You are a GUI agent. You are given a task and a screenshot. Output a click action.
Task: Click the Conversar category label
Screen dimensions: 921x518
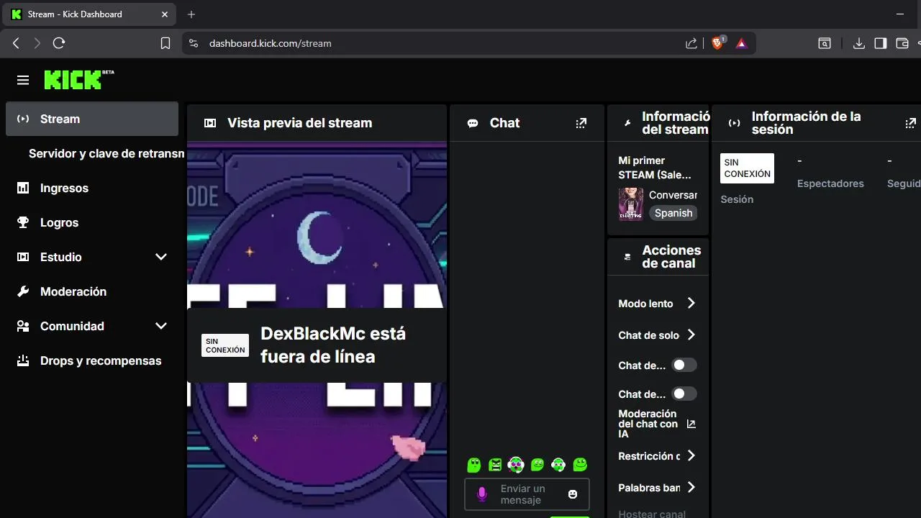click(673, 195)
